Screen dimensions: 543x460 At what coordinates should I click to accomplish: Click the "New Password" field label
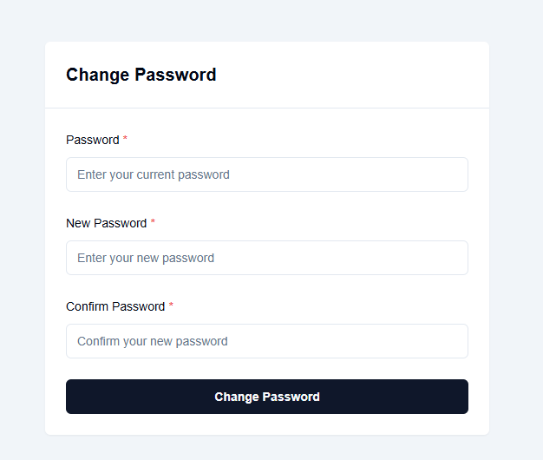106,223
